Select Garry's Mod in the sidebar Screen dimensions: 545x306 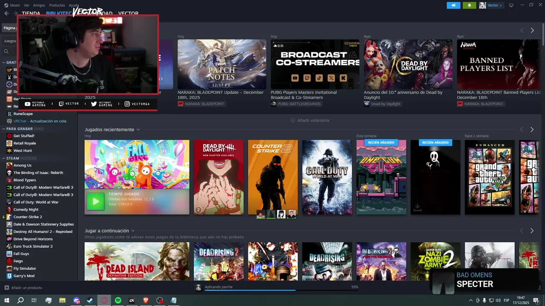tap(24, 276)
